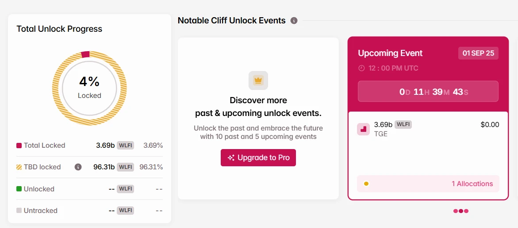The height and width of the screenshot is (228, 518).
Task: Go to the first carousel pagination dot
Action: (x=456, y=211)
